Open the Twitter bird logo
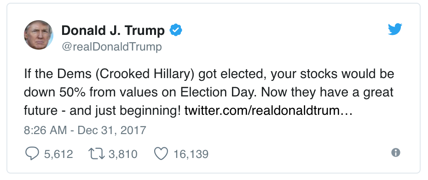The height and width of the screenshot is (180, 428). [395, 29]
